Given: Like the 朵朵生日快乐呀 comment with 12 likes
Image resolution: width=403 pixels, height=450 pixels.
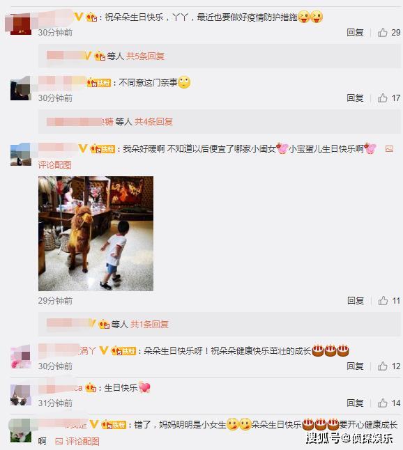Looking at the screenshot, I should pos(382,366).
